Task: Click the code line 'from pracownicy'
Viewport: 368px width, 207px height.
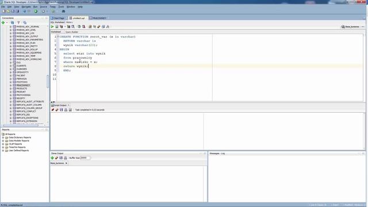Action: click(x=78, y=57)
